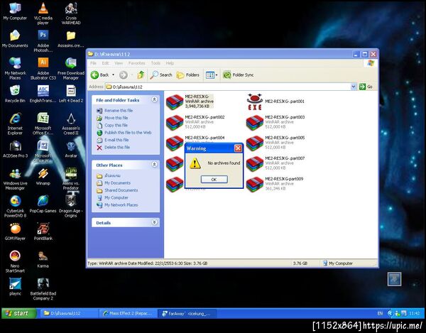Image resolution: width=426 pixels, height=333 pixels.
Task: Open the File menu
Action: pos(93,63)
